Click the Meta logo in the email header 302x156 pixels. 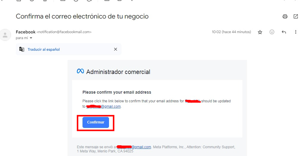point(80,71)
